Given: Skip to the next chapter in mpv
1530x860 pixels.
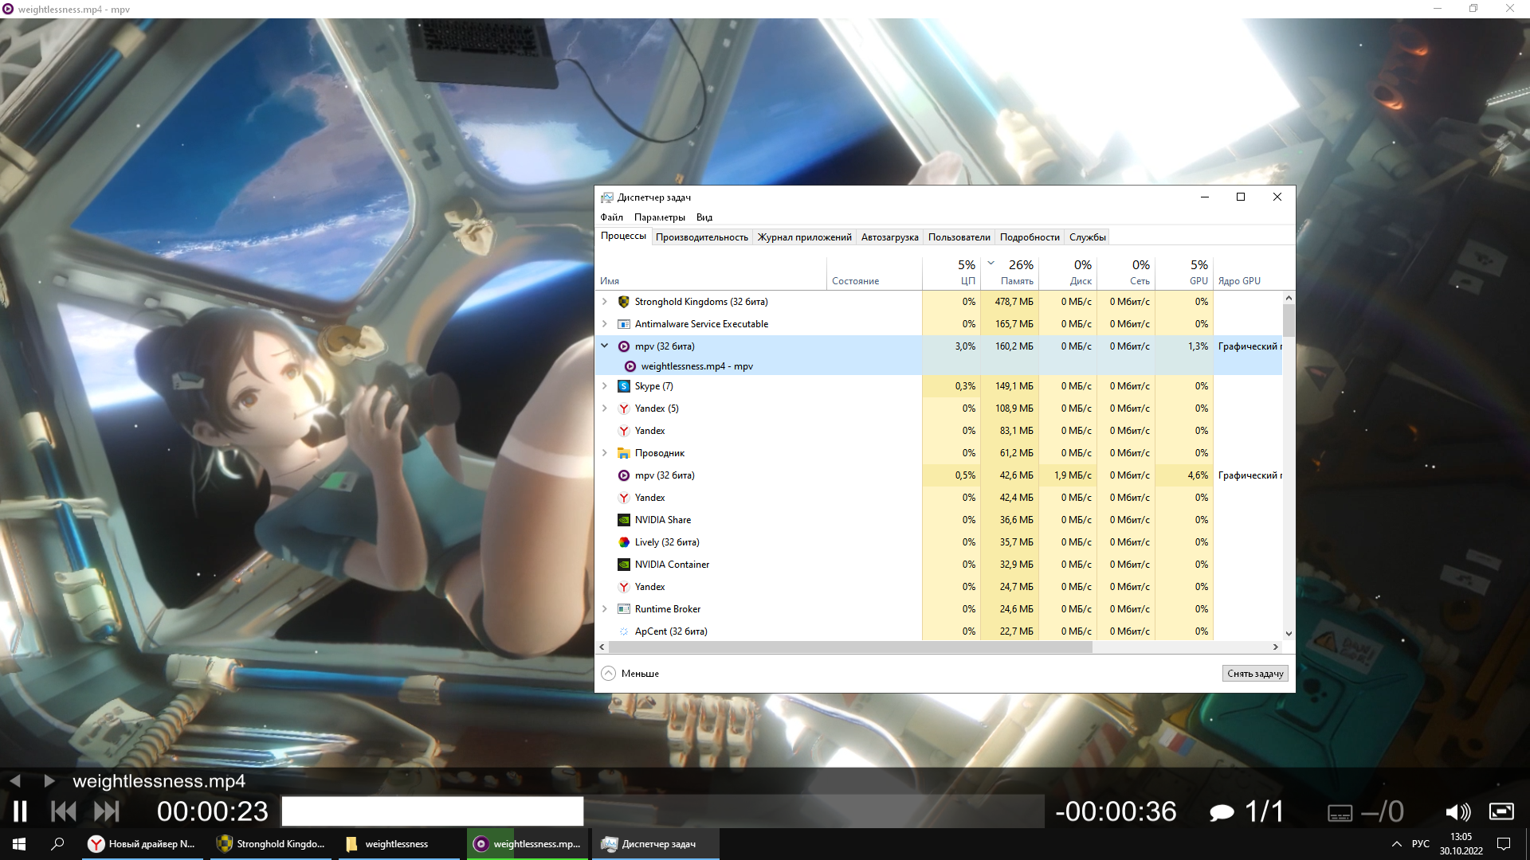Looking at the screenshot, I should (106, 811).
